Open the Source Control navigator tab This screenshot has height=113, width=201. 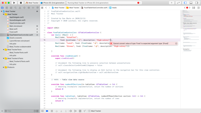coord(7,8)
